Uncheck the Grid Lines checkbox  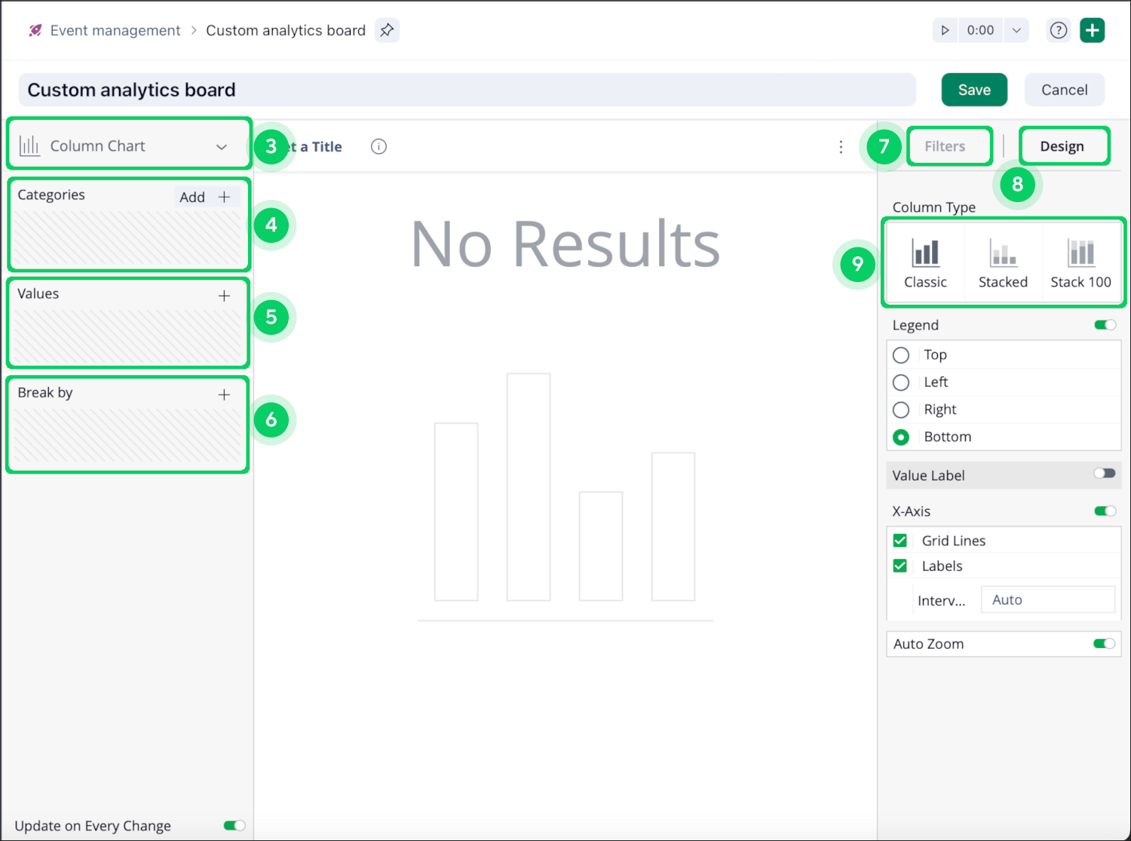[900, 540]
